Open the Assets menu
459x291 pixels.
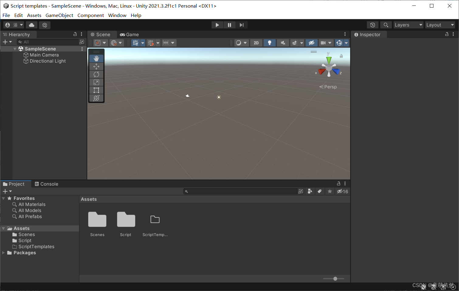34,15
